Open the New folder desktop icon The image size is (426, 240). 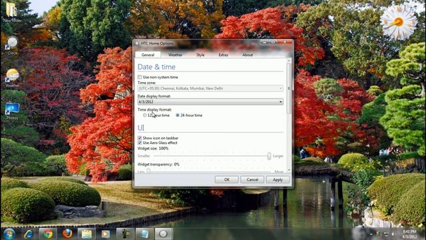point(11,12)
